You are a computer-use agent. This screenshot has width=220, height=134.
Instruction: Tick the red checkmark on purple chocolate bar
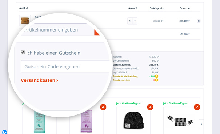click(103, 107)
